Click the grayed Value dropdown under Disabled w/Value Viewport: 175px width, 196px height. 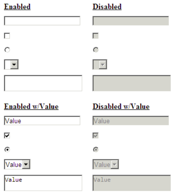coord(106,164)
